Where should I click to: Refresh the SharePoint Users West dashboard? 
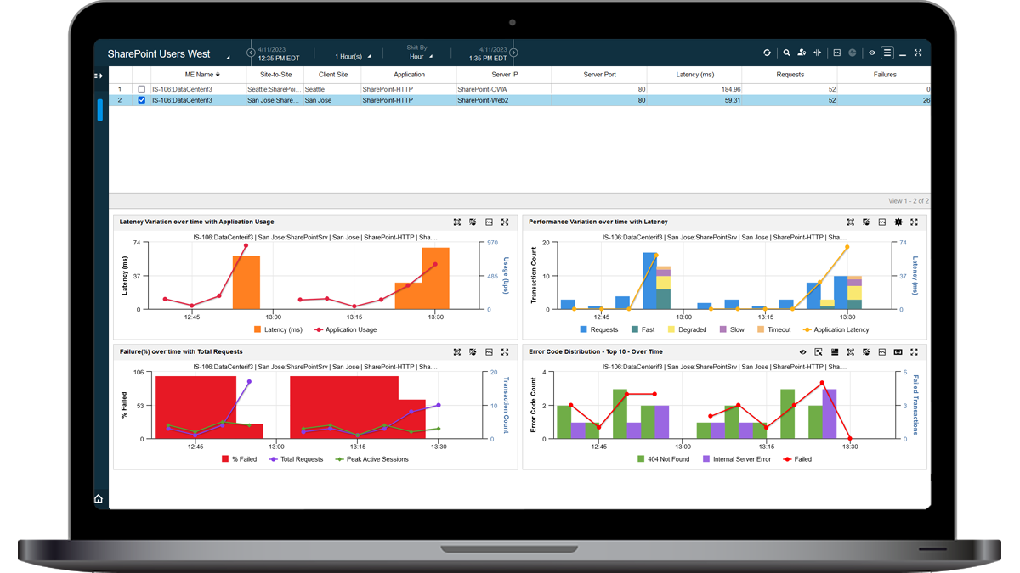pos(767,52)
